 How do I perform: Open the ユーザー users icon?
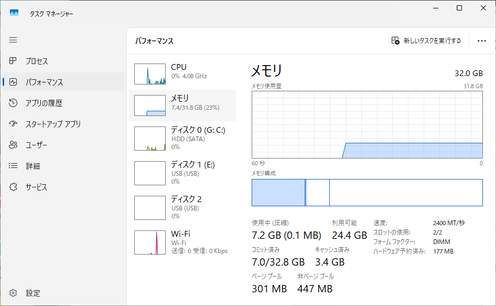click(x=14, y=145)
